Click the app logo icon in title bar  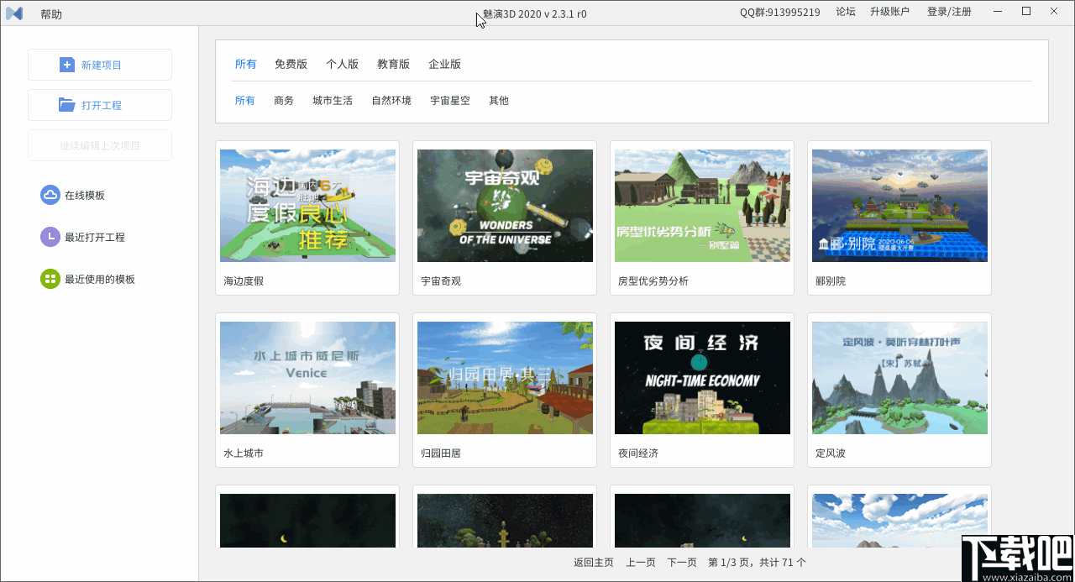[x=14, y=13]
